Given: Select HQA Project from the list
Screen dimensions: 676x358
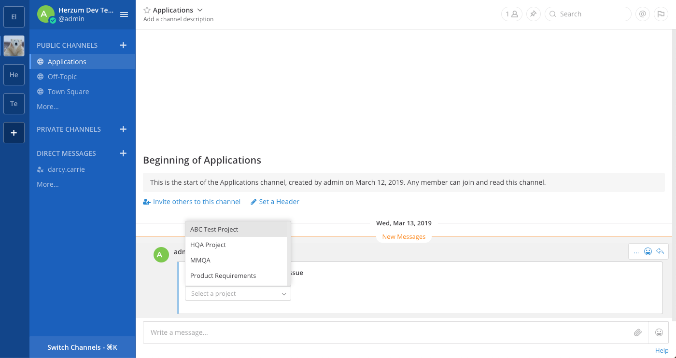Looking at the screenshot, I should (208, 245).
